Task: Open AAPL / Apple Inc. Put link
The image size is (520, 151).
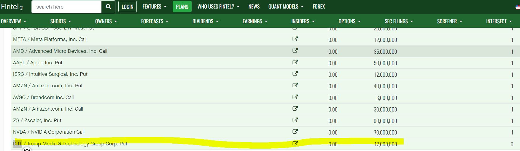Action: tap(38, 63)
